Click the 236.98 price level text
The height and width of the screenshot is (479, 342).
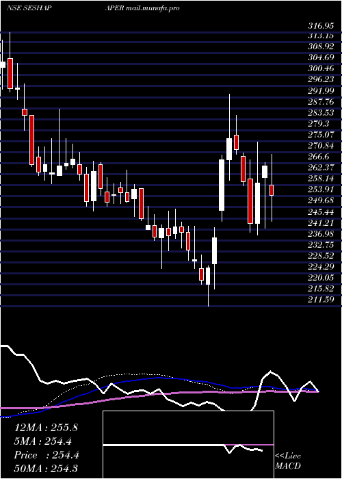(321, 234)
